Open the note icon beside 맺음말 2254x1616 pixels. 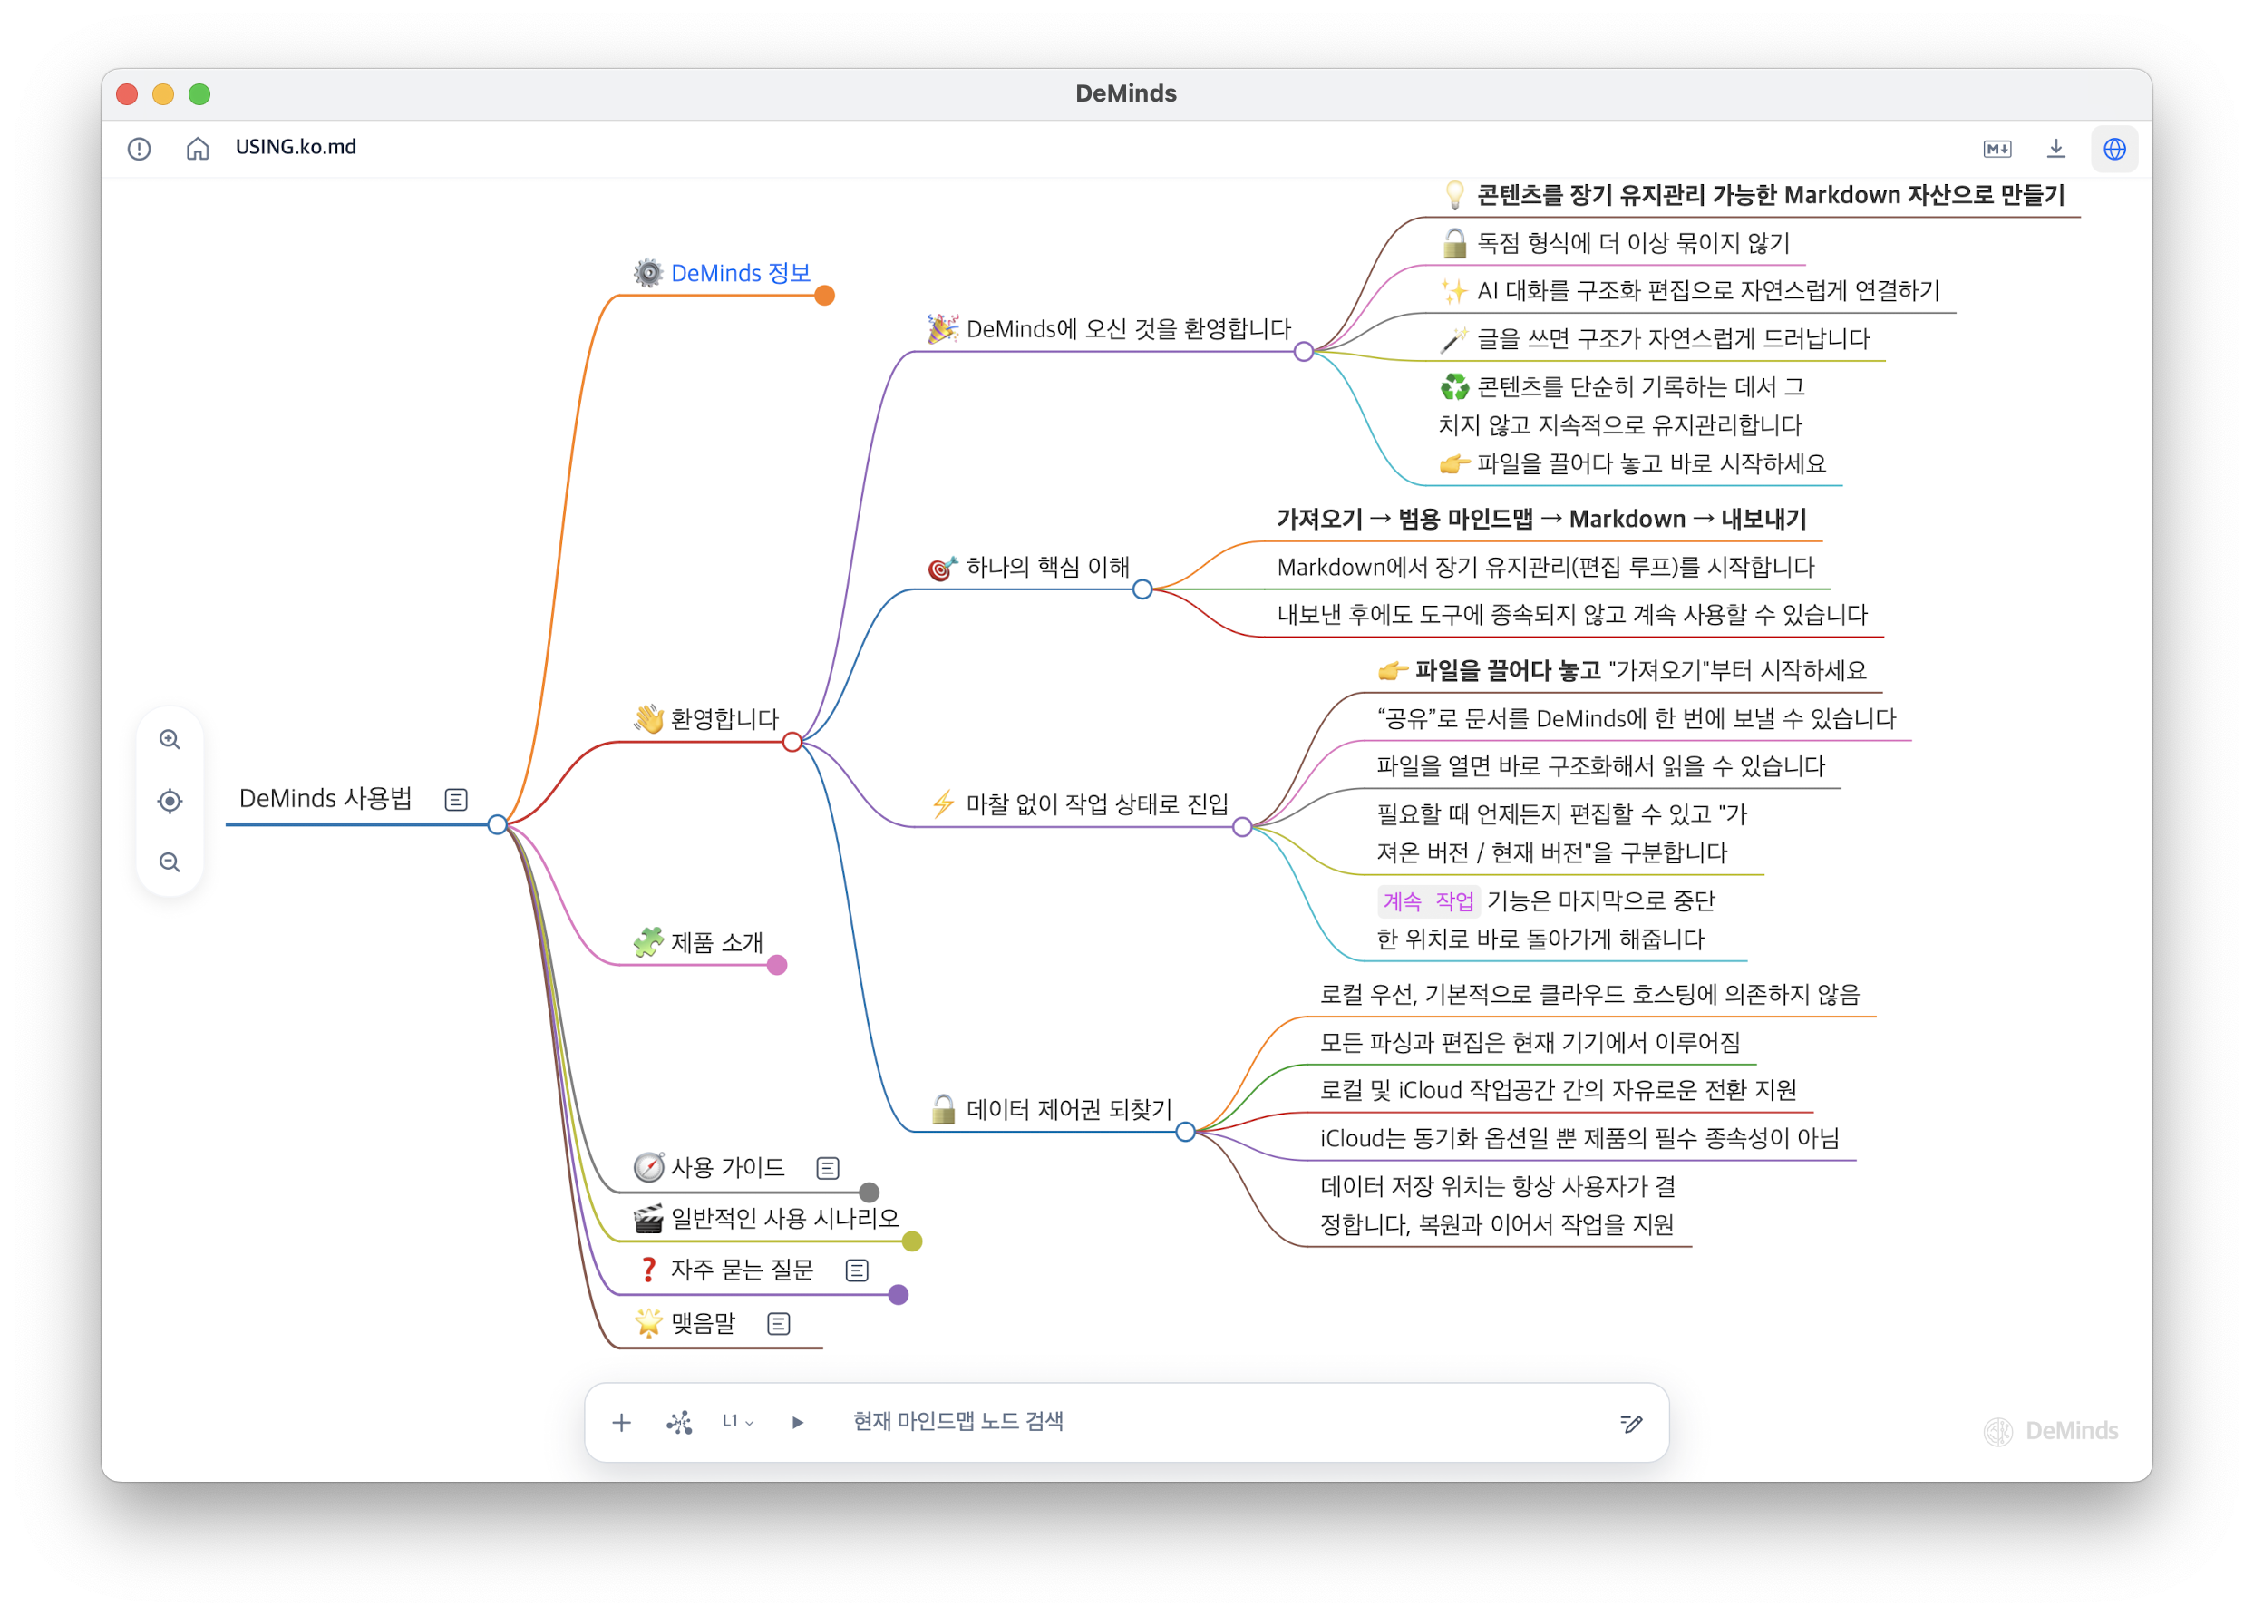coord(779,1325)
